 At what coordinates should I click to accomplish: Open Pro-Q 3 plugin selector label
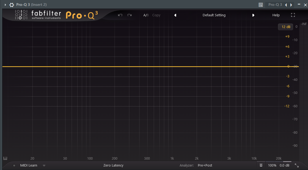(x=275, y=5)
